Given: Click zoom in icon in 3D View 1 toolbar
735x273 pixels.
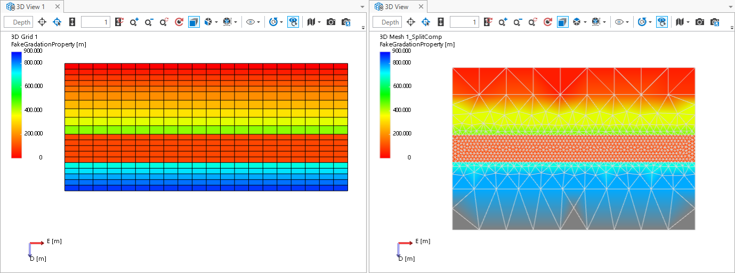Looking at the screenshot, I should 134,22.
